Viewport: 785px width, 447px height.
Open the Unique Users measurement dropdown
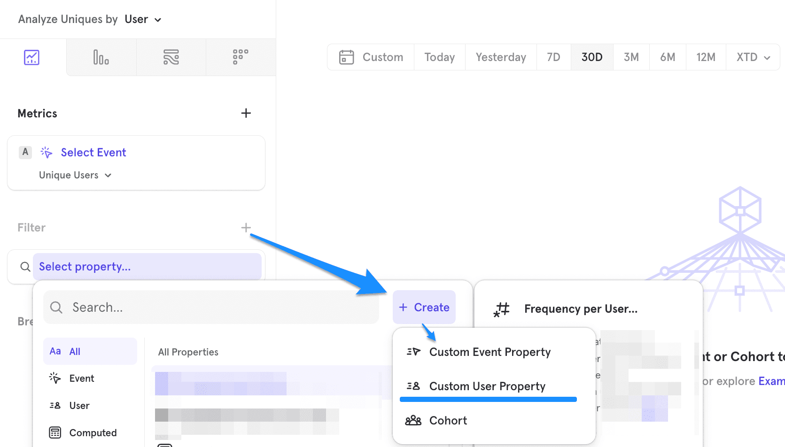click(75, 175)
